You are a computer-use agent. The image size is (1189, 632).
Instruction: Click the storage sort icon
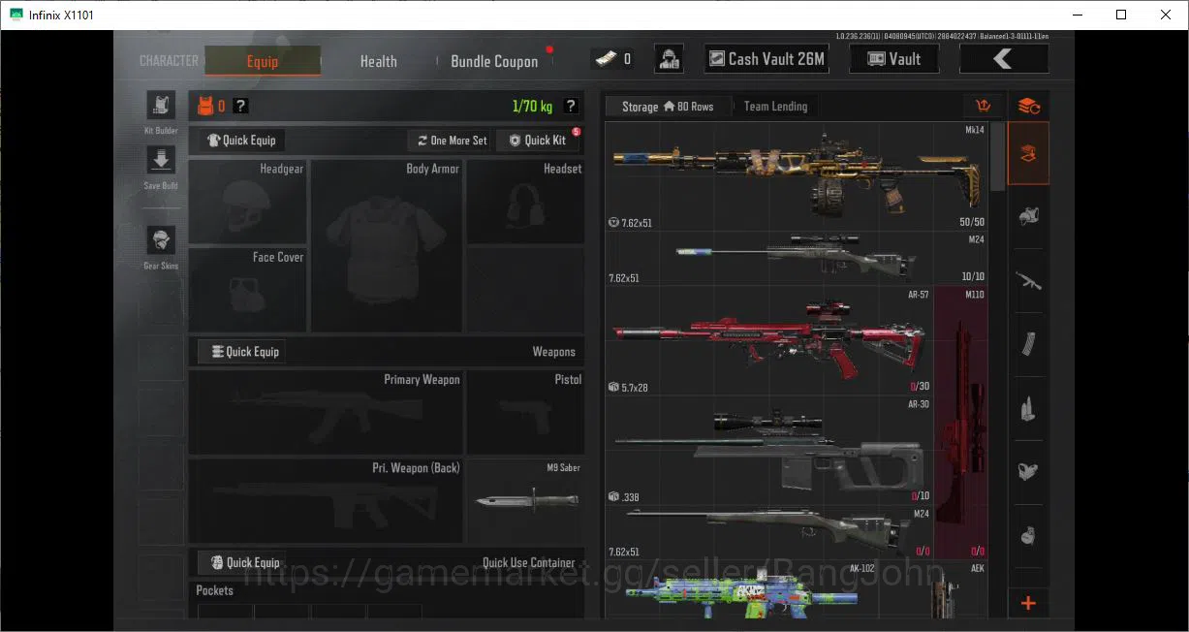click(x=983, y=107)
